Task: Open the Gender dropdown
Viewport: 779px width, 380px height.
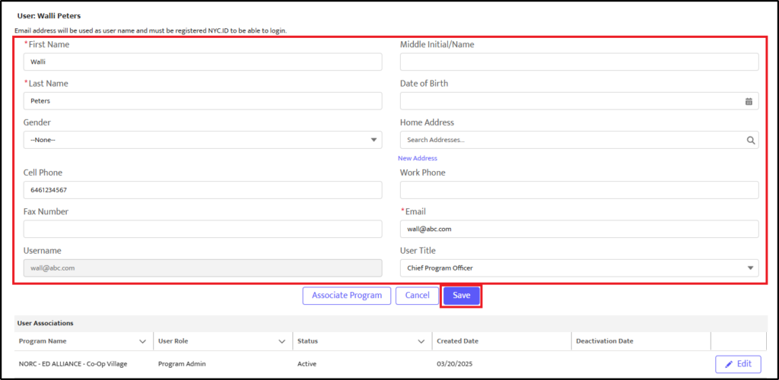Action: click(x=202, y=140)
